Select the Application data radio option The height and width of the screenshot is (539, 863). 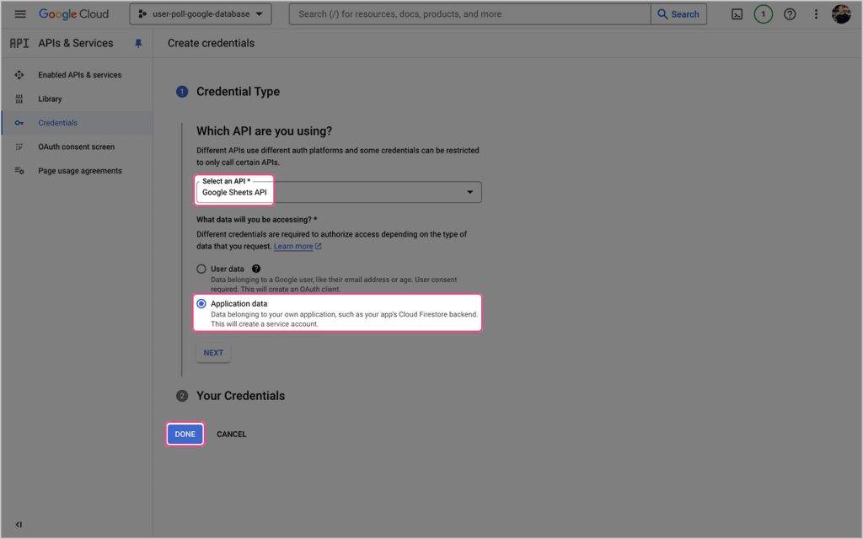tap(201, 303)
